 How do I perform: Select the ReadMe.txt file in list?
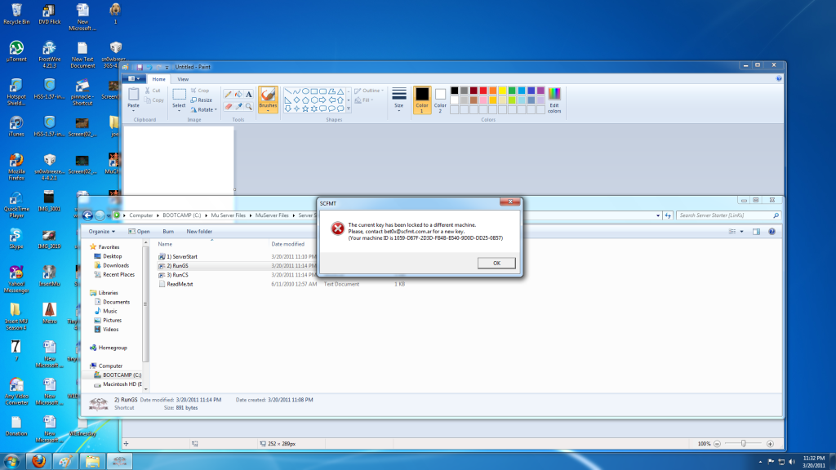179,284
